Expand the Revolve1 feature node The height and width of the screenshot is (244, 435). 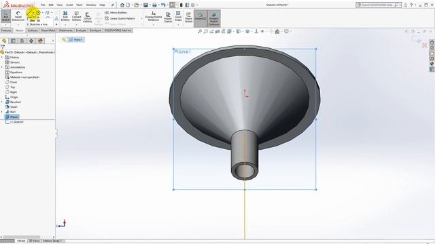point(1,102)
